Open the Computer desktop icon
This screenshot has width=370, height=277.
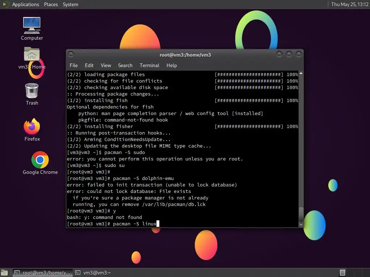click(x=32, y=28)
